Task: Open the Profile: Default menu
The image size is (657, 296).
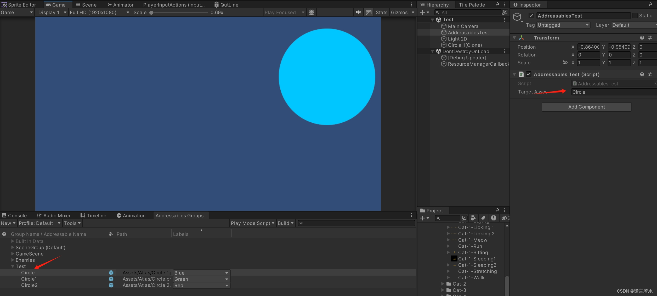Action: click(39, 223)
